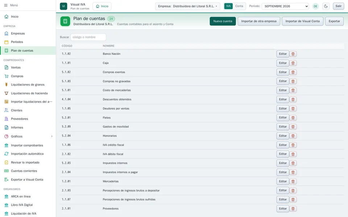This screenshot has width=348, height=217.
Task: Open the Empresa selector dropdown
Action: (x=187, y=6)
